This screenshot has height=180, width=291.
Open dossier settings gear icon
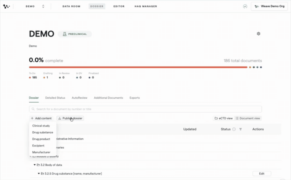click(258, 33)
